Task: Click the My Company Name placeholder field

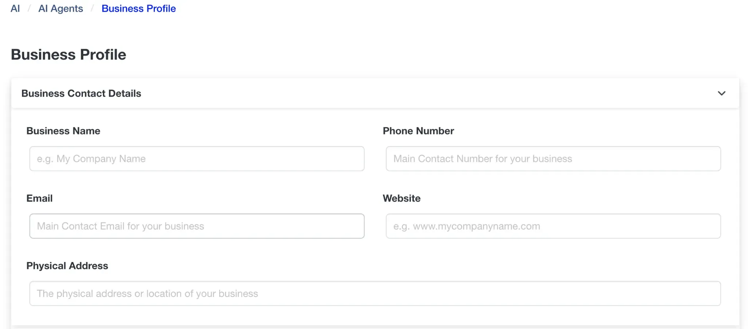Action: (x=196, y=158)
